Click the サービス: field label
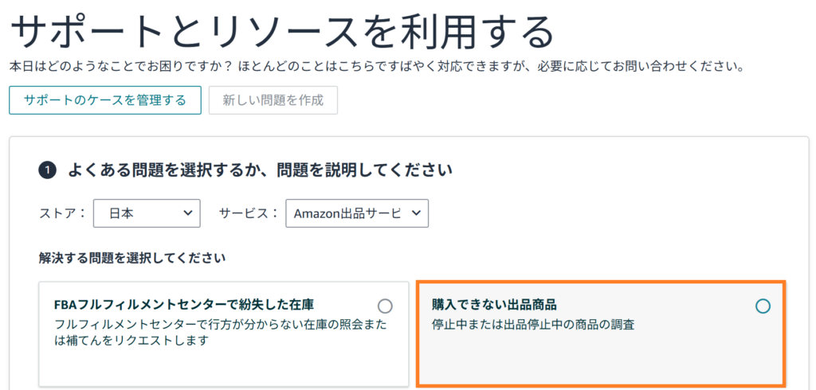The width and height of the screenshot is (816, 390). [x=249, y=213]
